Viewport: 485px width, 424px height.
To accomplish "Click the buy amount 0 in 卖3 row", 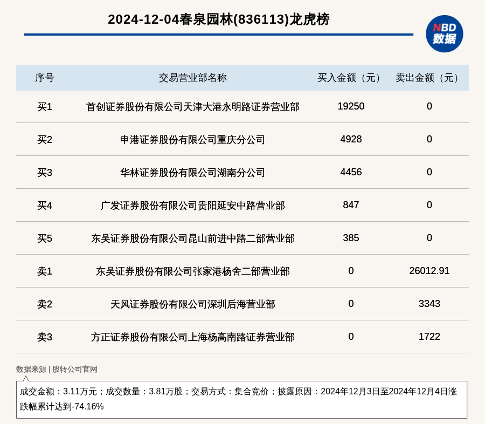I will [x=351, y=337].
